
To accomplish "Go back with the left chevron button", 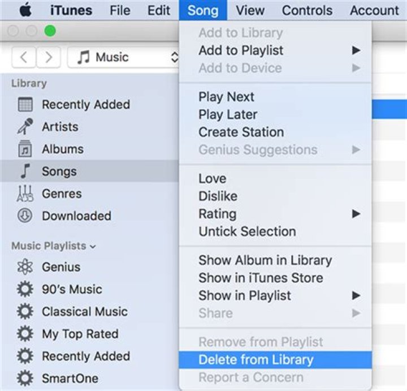I will 24,57.
